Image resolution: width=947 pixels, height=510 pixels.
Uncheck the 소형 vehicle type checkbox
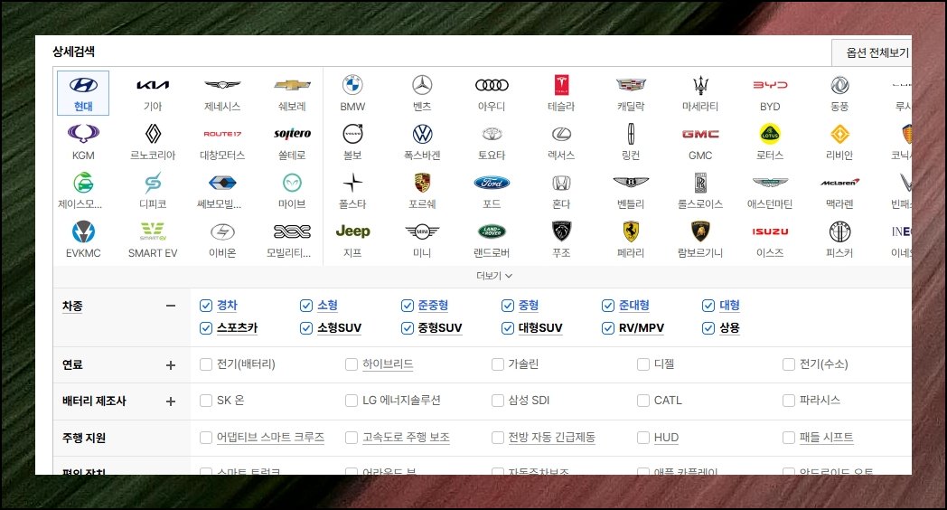pos(306,306)
